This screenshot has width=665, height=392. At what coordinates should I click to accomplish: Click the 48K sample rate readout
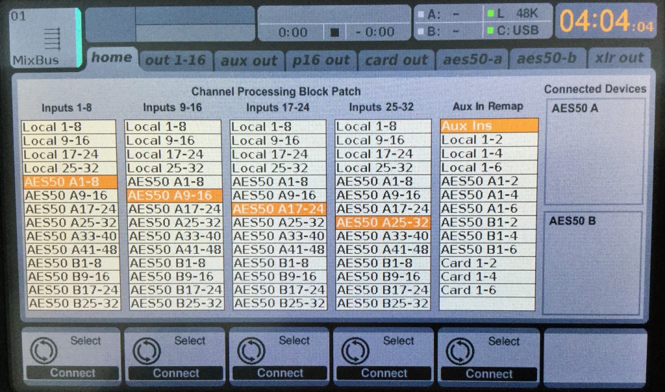tap(527, 14)
